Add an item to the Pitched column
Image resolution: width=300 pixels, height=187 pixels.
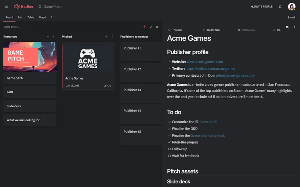(106, 37)
